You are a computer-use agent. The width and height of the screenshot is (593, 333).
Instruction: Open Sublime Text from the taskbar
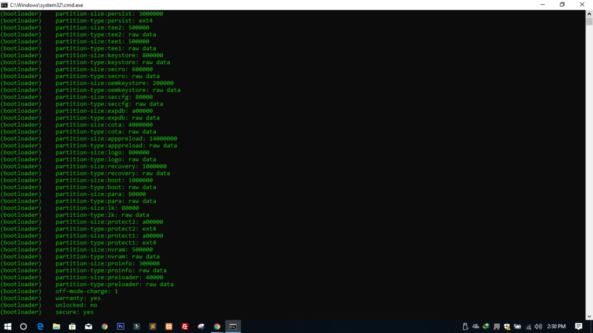coord(153,327)
